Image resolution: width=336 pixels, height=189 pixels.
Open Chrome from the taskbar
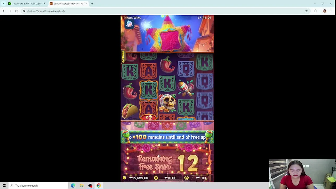pos(98,186)
